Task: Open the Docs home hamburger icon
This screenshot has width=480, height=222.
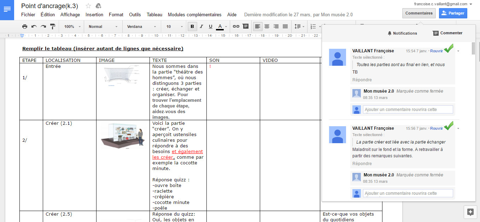Action: pyautogui.click(x=7, y=9)
